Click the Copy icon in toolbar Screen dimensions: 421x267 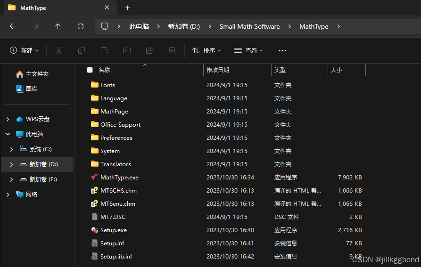pos(82,50)
